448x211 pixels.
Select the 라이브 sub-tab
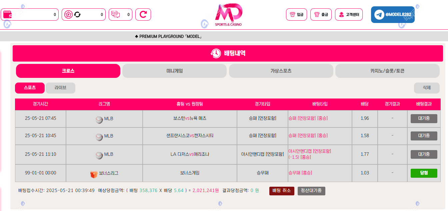pos(60,88)
